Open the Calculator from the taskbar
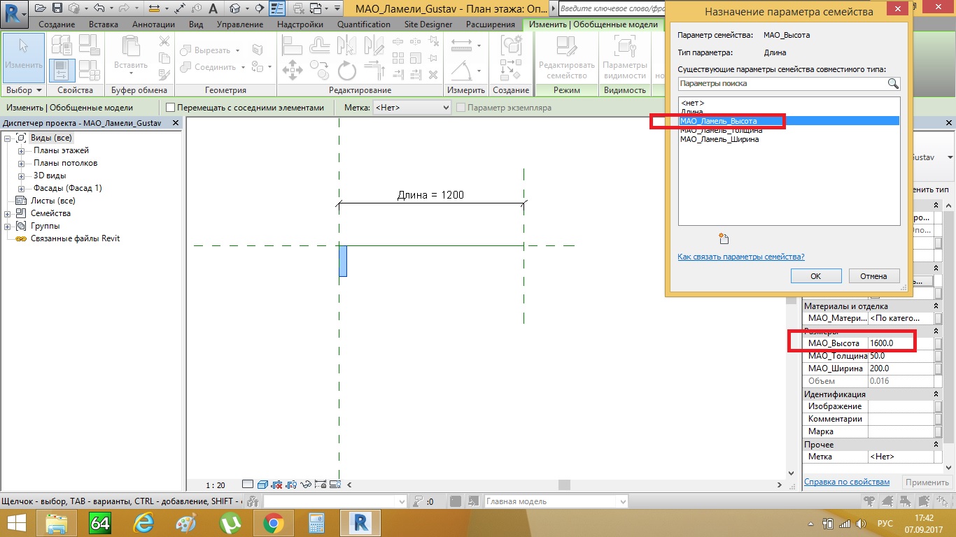The height and width of the screenshot is (537, 956). pyautogui.click(x=316, y=523)
